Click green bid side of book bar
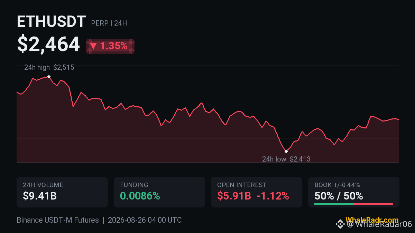415x233 pixels. 334,204
